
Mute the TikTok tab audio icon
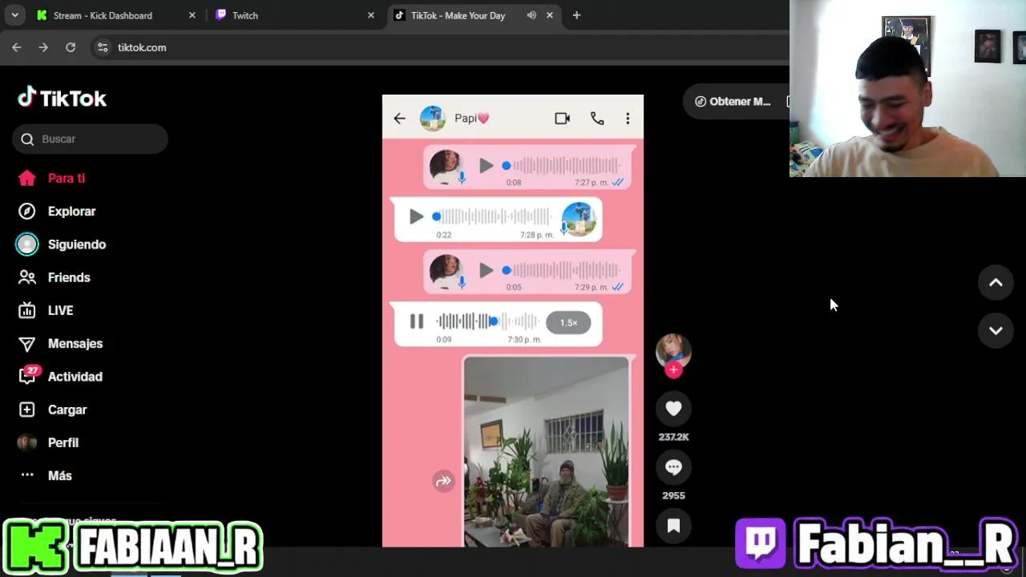(x=531, y=15)
